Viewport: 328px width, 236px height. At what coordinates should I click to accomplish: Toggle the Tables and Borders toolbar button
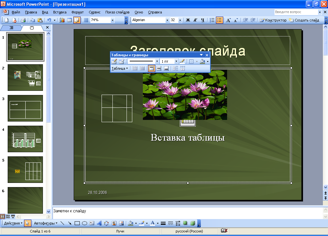coord(77,20)
